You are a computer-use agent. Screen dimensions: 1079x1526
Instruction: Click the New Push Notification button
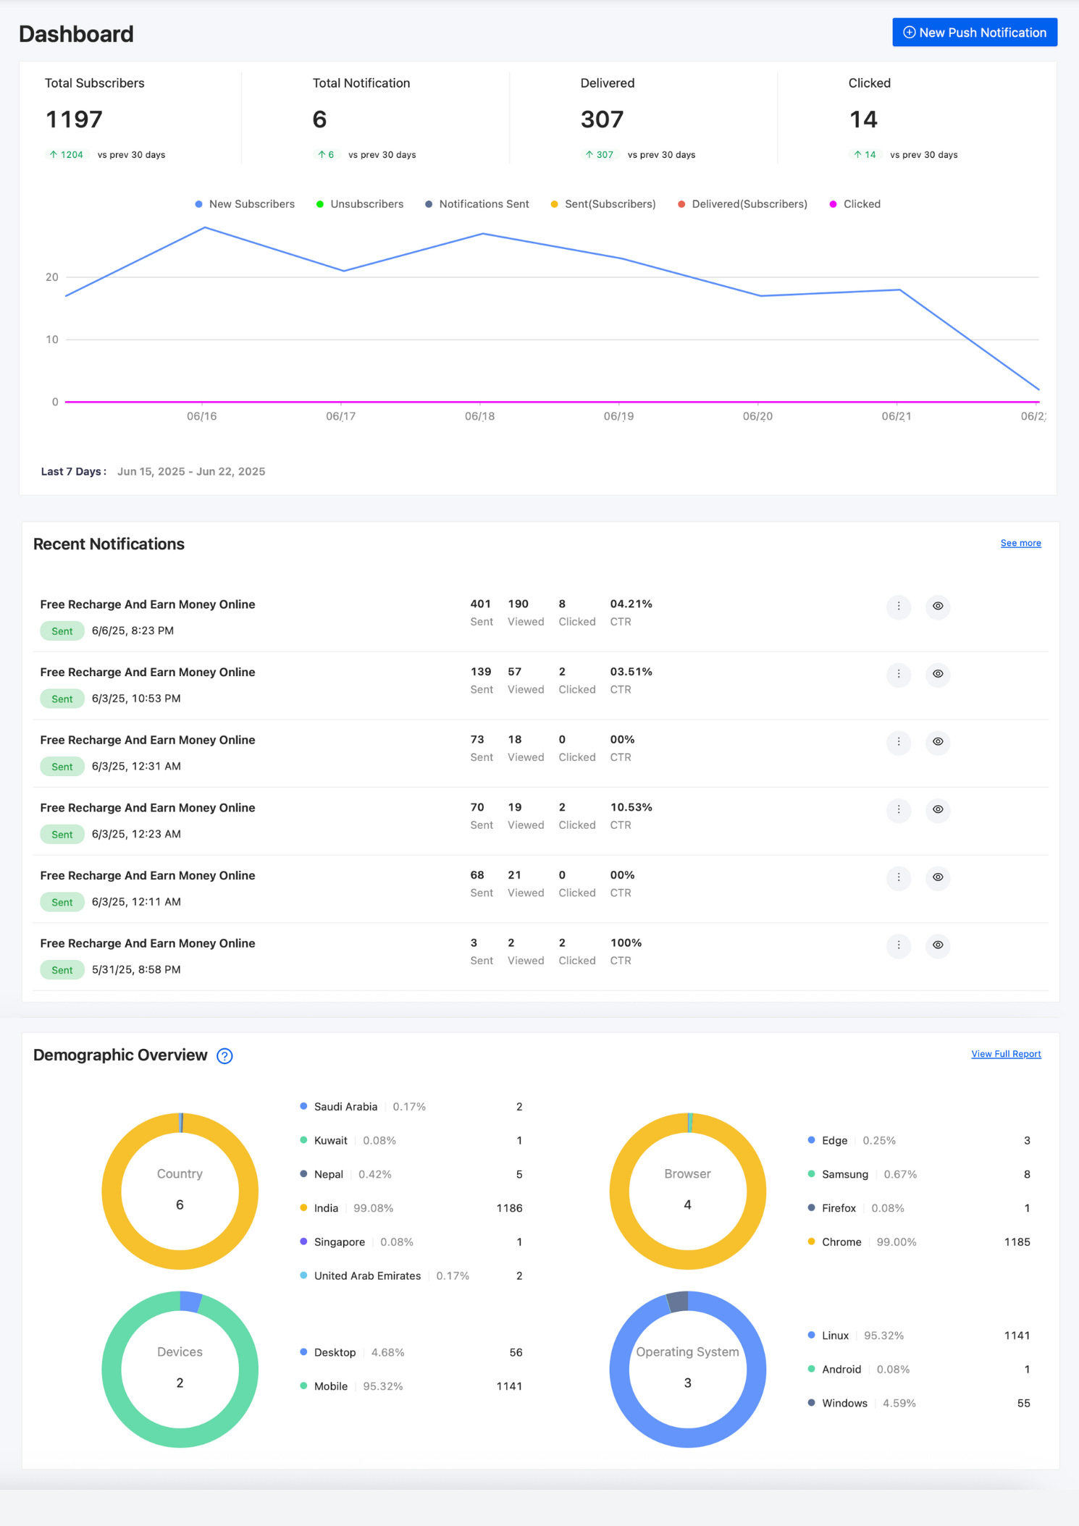[x=974, y=33]
